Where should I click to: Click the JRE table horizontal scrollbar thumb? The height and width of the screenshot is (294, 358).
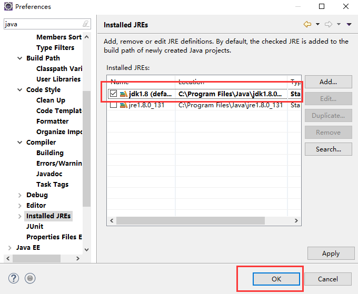191,220
